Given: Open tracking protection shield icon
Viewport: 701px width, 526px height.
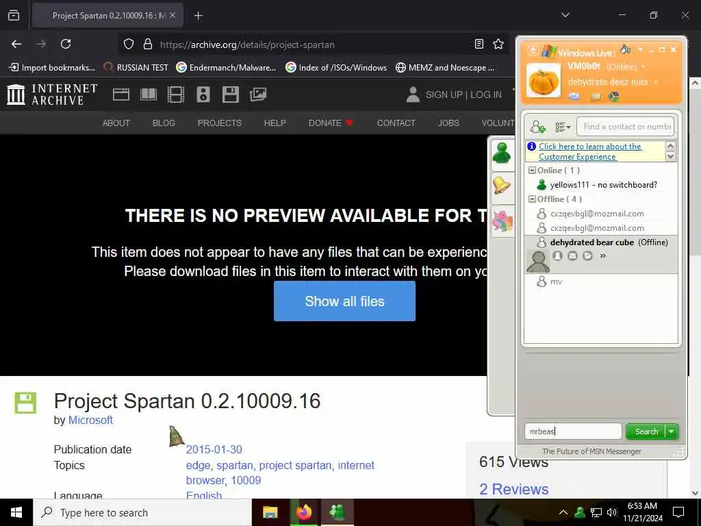Looking at the screenshot, I should click(x=129, y=45).
